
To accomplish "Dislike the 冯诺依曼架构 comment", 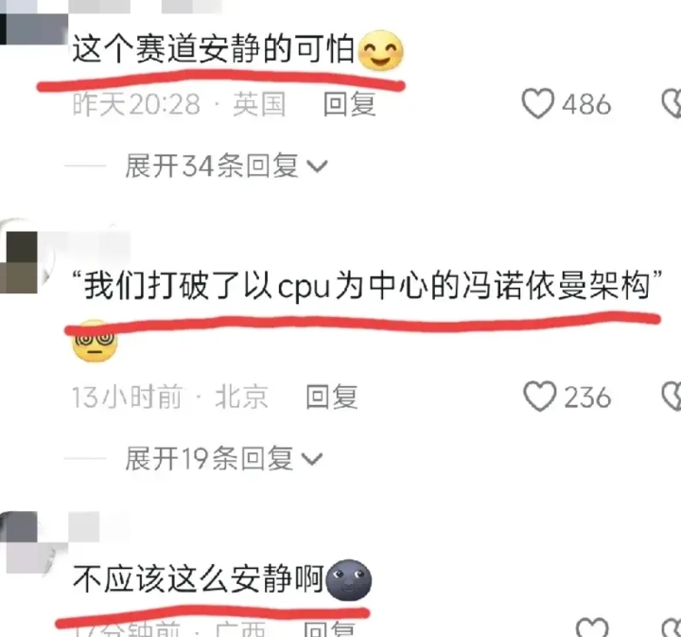I will pyautogui.click(x=672, y=396).
